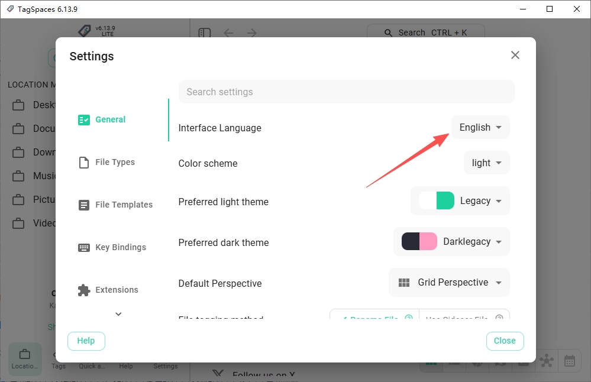Click the Preferred dark theme label
Image resolution: width=591 pixels, height=382 pixels.
(x=224, y=242)
